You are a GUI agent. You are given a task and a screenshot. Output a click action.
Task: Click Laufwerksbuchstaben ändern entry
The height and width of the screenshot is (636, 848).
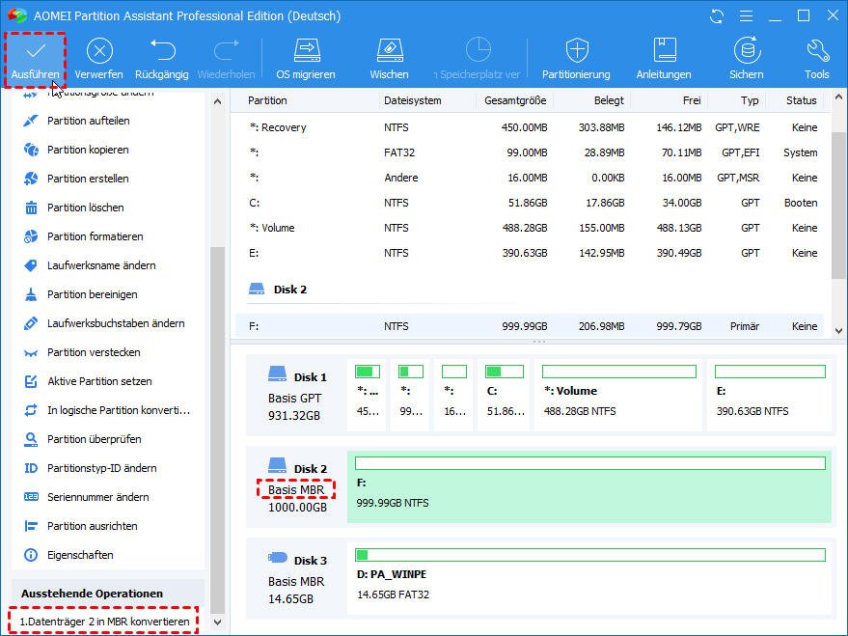(x=115, y=323)
